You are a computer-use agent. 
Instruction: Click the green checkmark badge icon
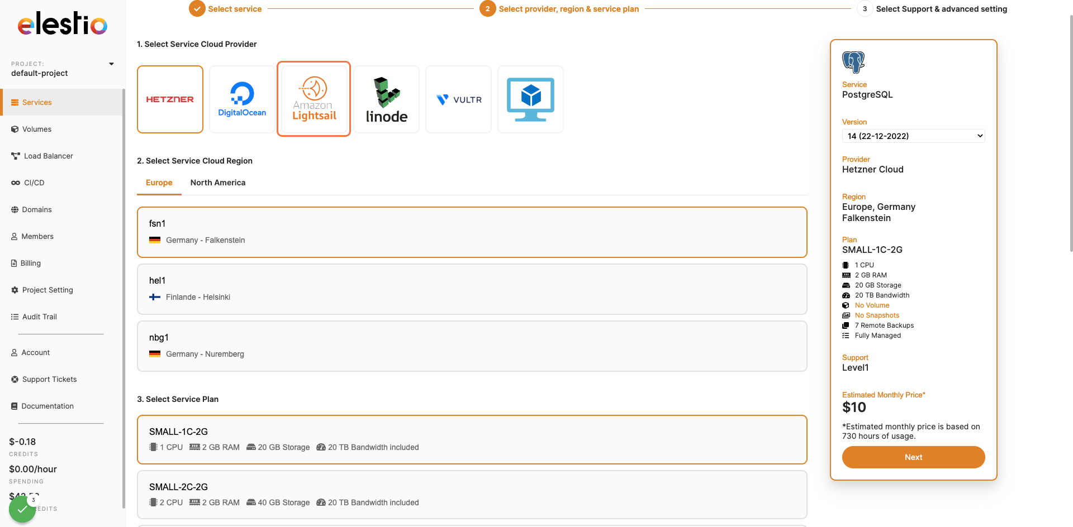point(22,509)
